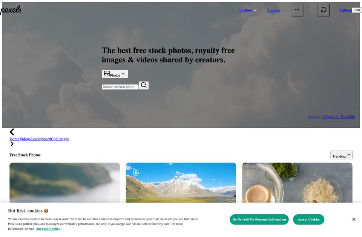
Task: Open the License link
Action: click(x=274, y=10)
